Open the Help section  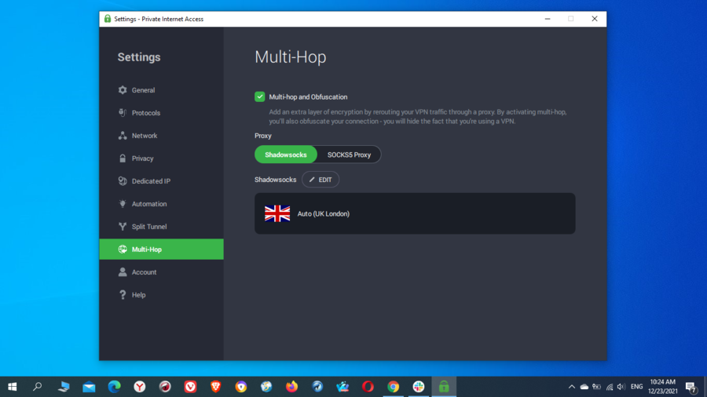click(138, 295)
